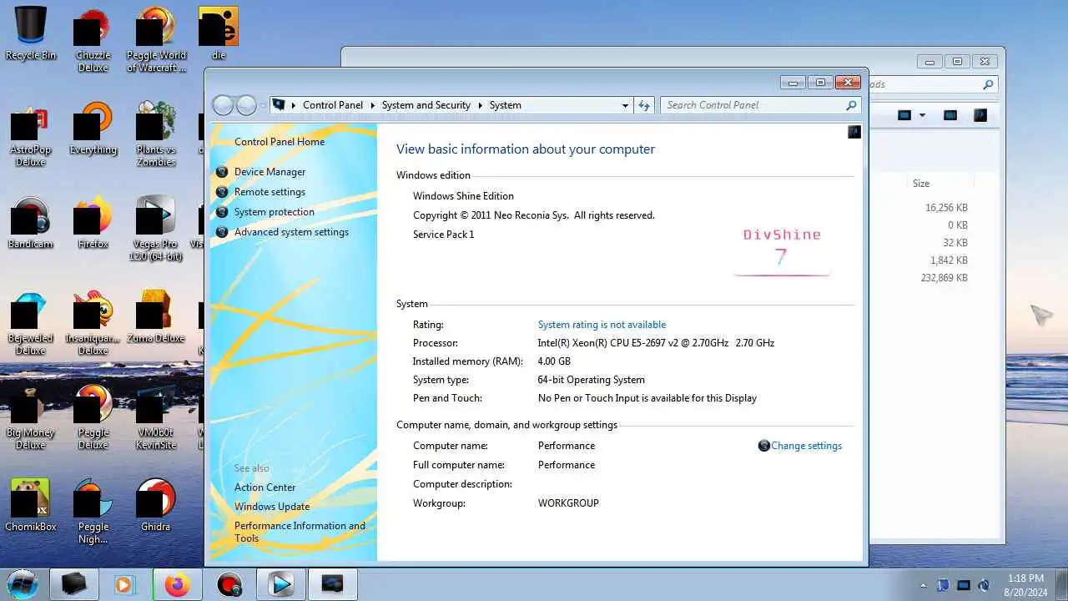Select Insaniquarium Deluxe desktop icon
Viewport: 1068px width, 601px height.
click(x=93, y=324)
